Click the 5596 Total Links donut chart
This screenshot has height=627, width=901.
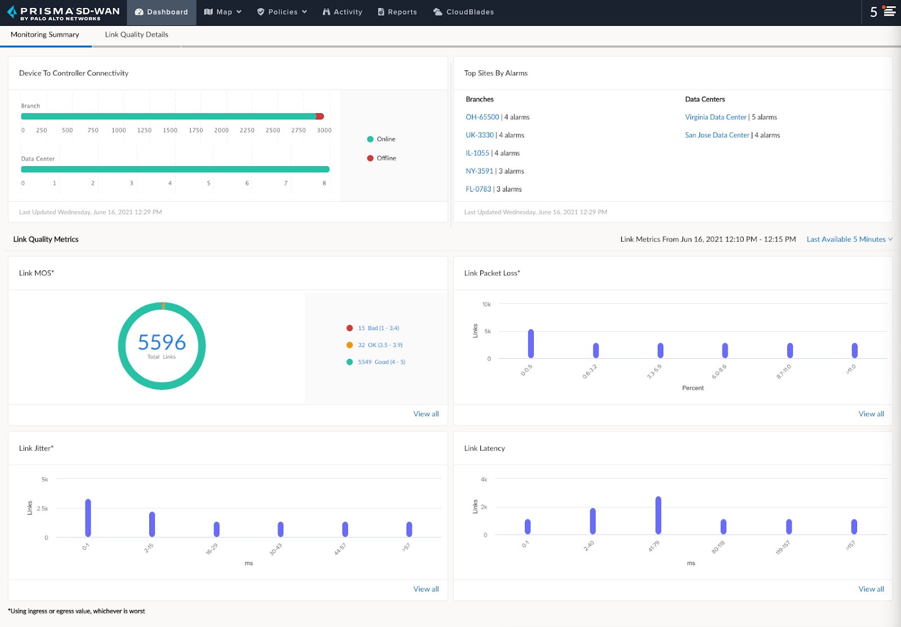[162, 345]
